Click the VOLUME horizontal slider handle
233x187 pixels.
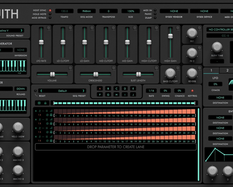tap(52, 74)
